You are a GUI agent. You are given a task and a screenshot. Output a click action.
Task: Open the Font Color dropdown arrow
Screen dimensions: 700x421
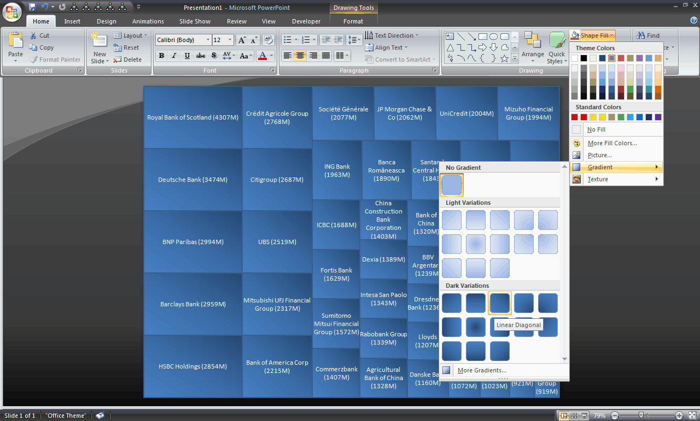[x=271, y=56]
